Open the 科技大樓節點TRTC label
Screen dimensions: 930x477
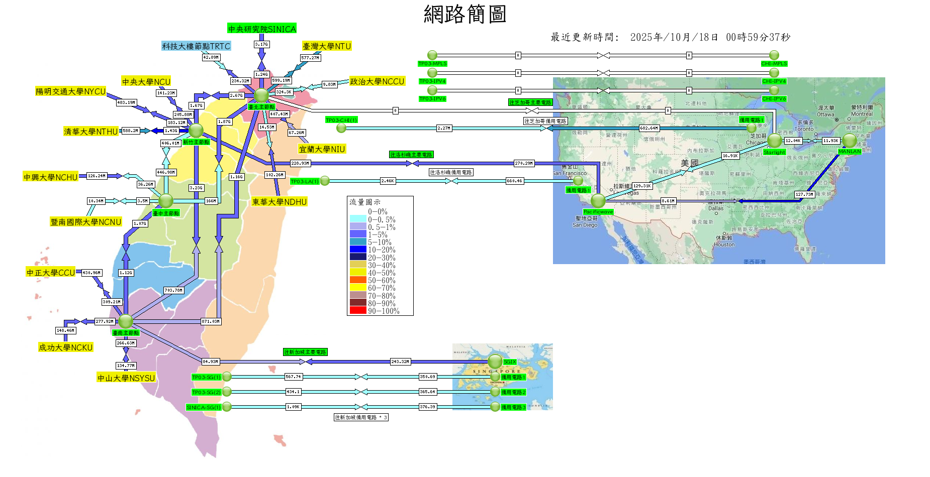[x=196, y=46]
